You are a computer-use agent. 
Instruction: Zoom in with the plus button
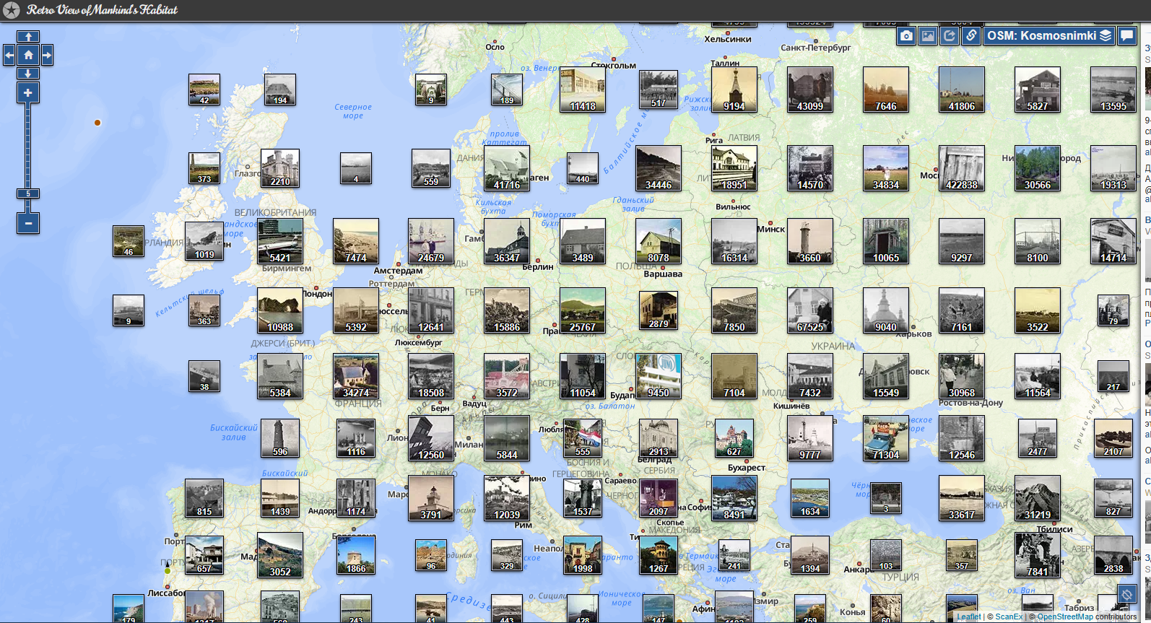pyautogui.click(x=28, y=92)
